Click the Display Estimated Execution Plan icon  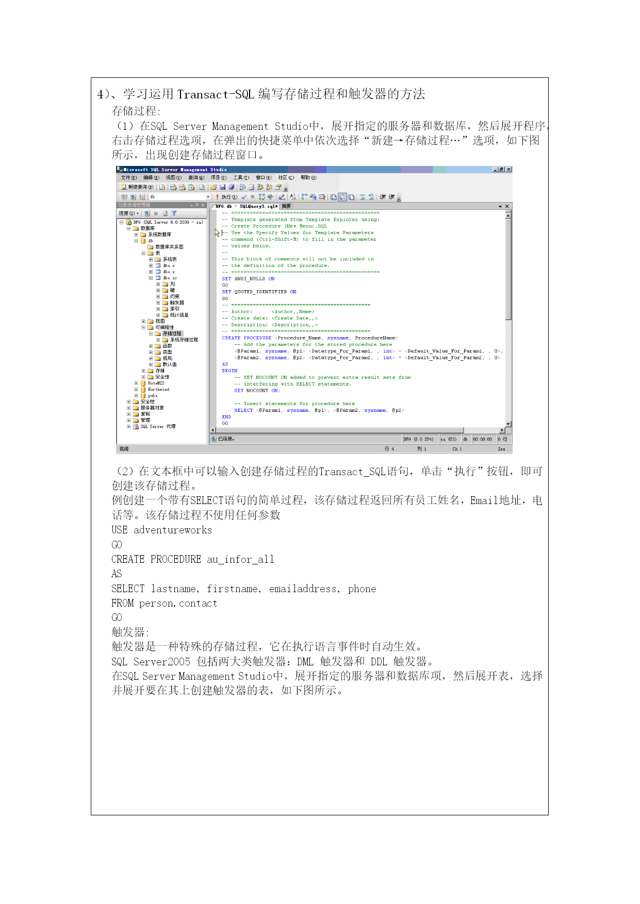(262, 197)
